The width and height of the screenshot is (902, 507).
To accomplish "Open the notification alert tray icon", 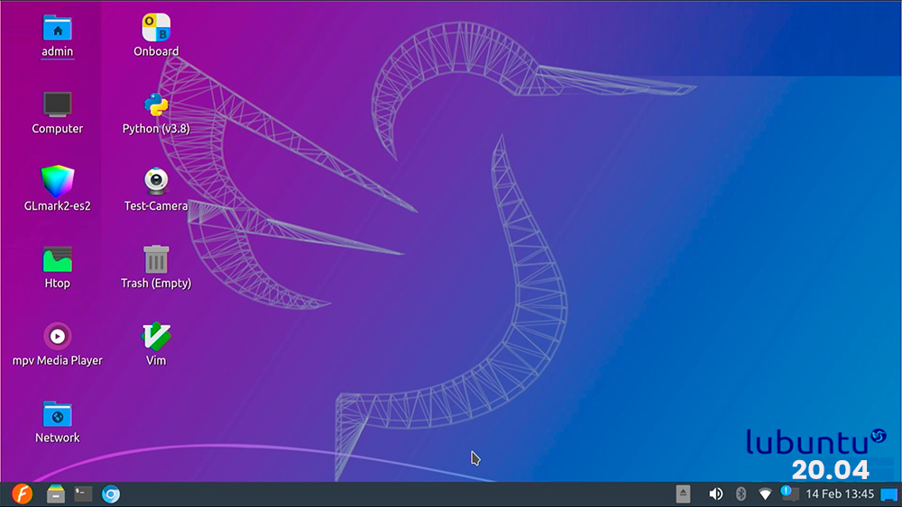I will [790, 493].
